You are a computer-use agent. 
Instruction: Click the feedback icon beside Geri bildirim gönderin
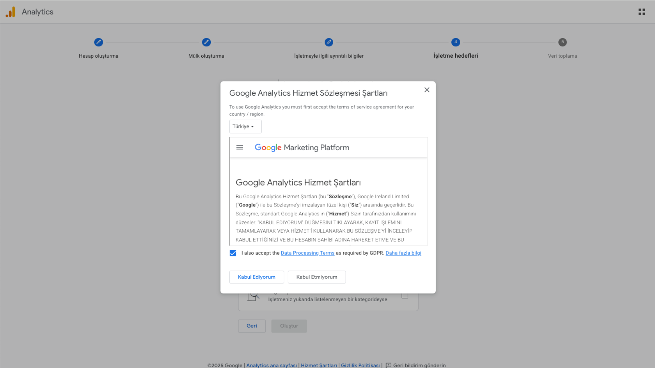coord(389,365)
